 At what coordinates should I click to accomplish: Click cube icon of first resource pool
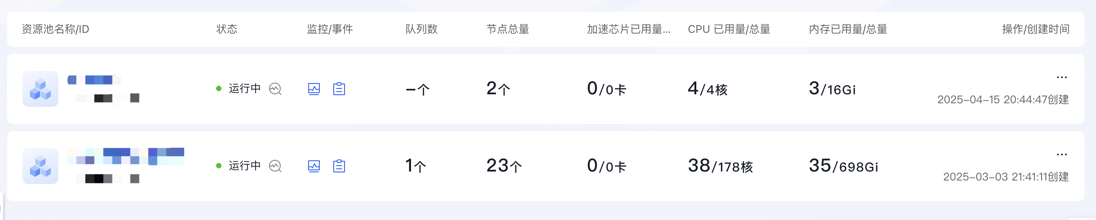click(40, 89)
